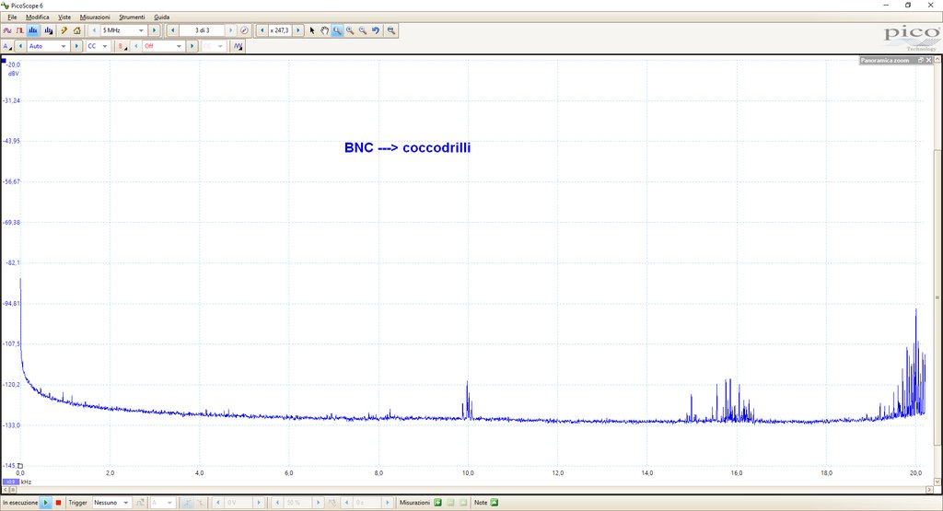
Task: Click the BNC ---> coccodrilli annotation
Action: (x=407, y=148)
